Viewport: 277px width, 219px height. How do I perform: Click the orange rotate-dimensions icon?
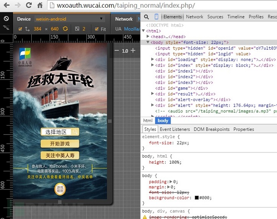65,29
